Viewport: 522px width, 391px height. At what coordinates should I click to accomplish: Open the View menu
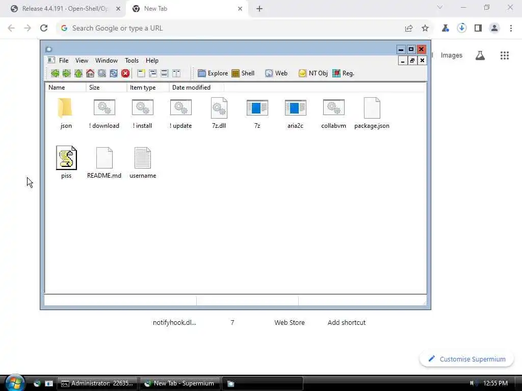pyautogui.click(x=82, y=61)
